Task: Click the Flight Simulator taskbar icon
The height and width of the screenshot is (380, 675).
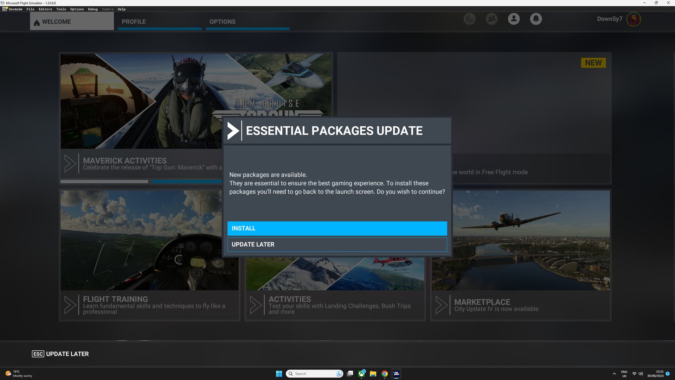Action: pyautogui.click(x=396, y=374)
